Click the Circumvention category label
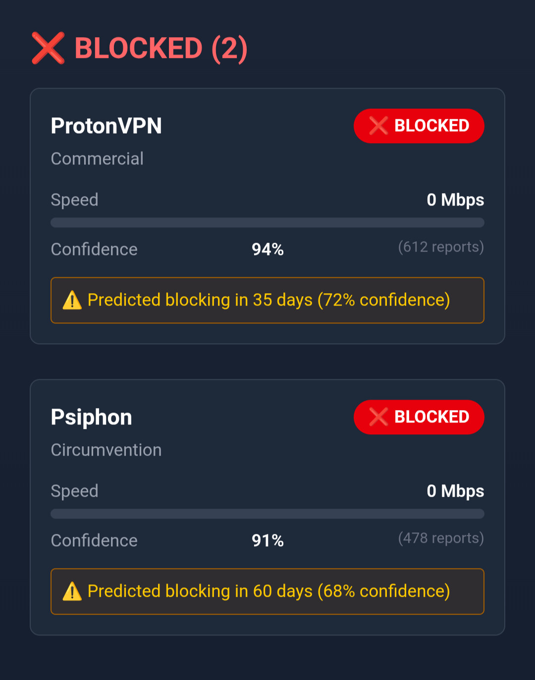 click(x=106, y=450)
